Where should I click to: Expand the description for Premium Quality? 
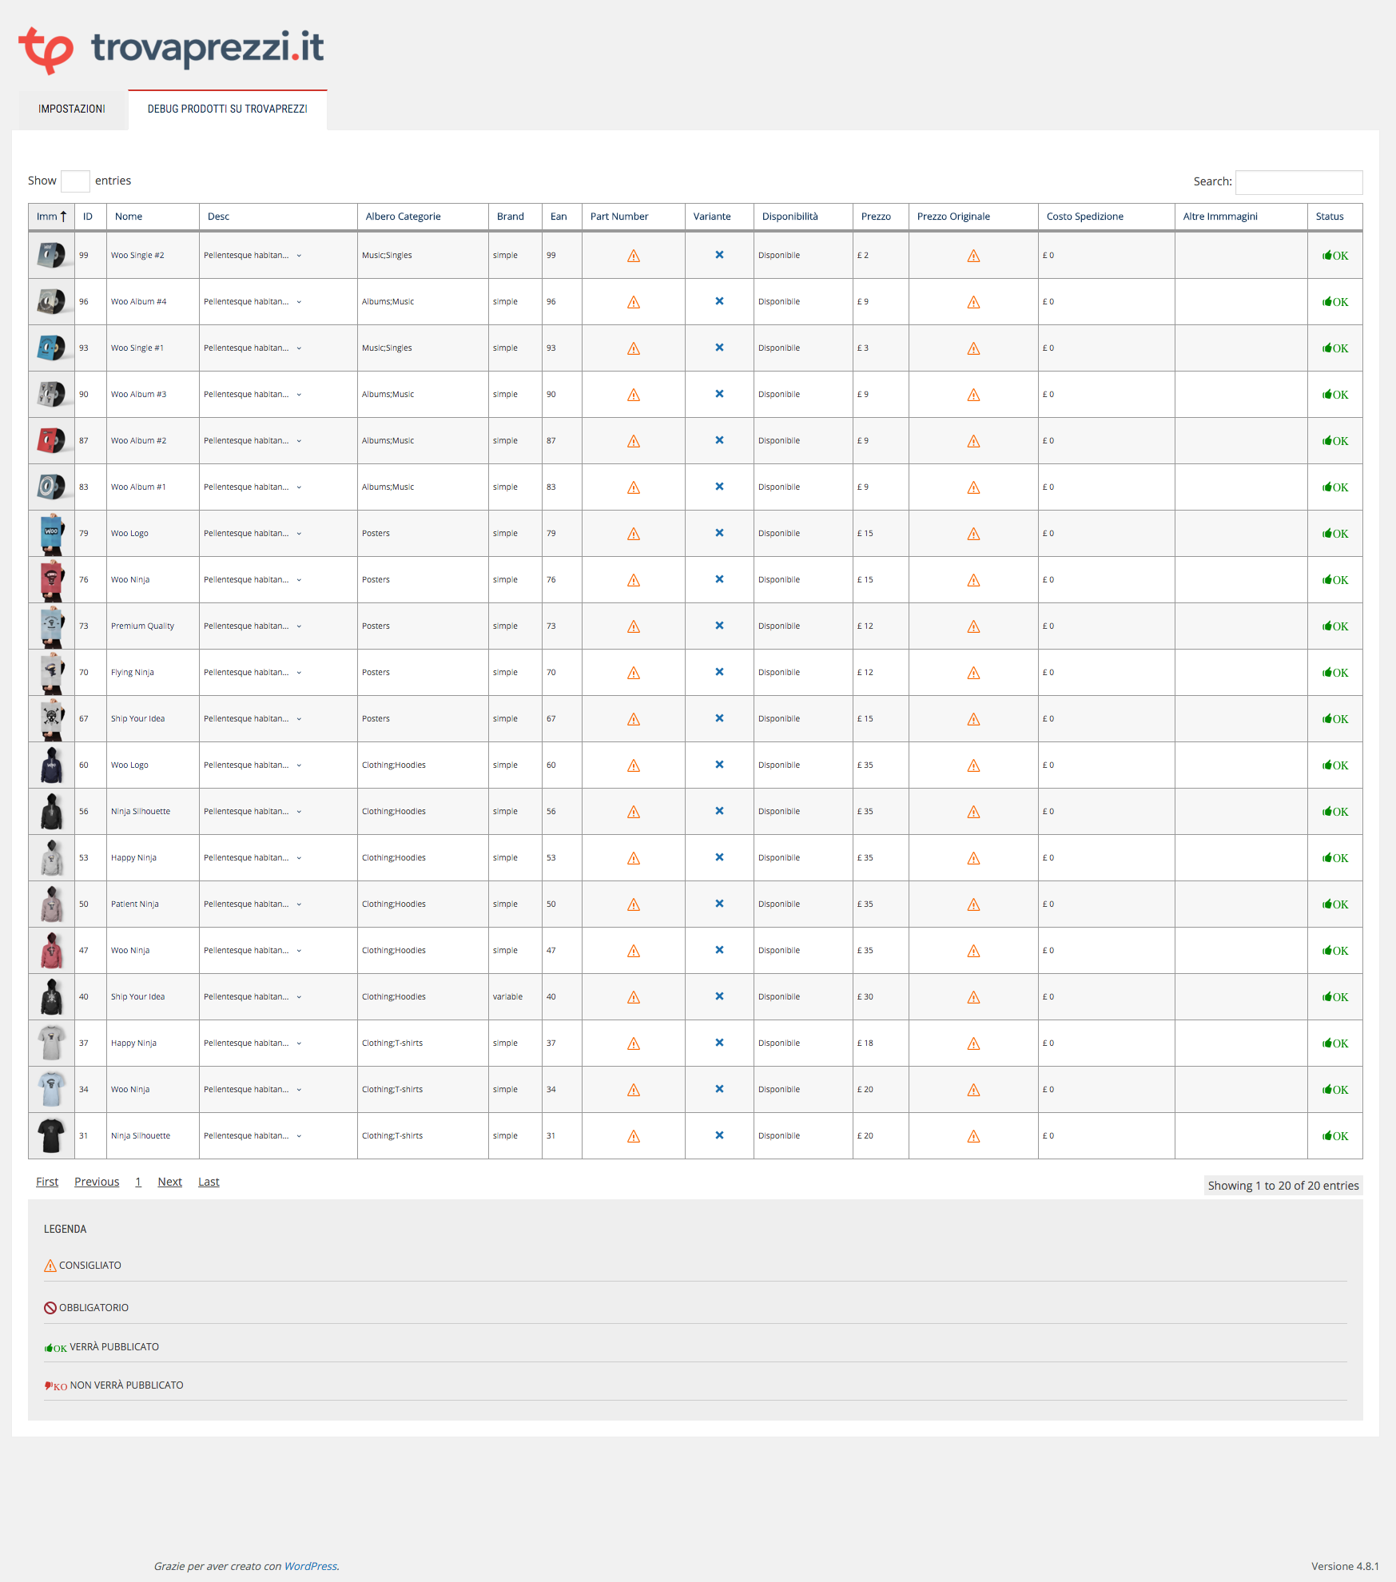point(299,626)
